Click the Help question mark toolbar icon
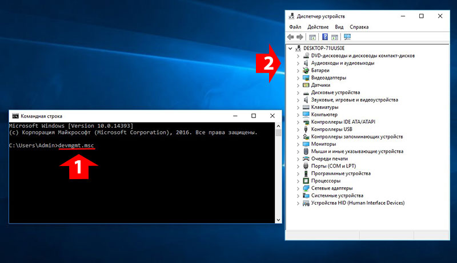457x263 pixels. click(324, 37)
